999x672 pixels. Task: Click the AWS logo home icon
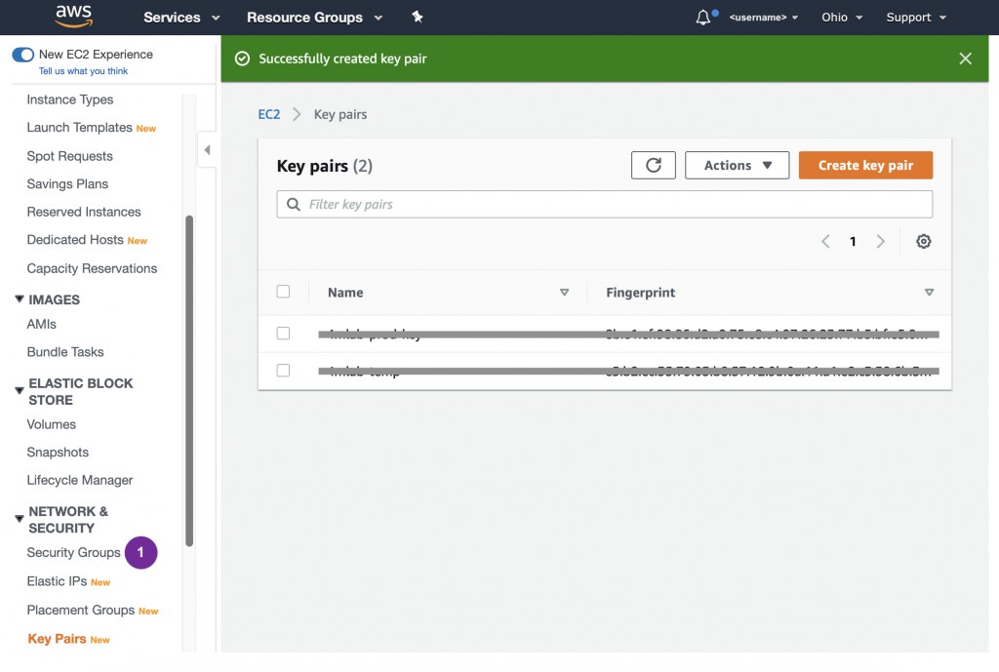click(73, 17)
